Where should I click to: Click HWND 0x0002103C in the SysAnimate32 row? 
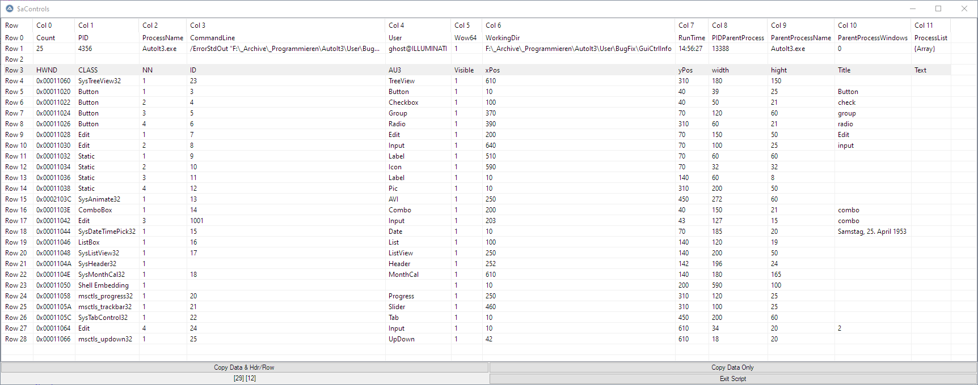click(x=54, y=199)
